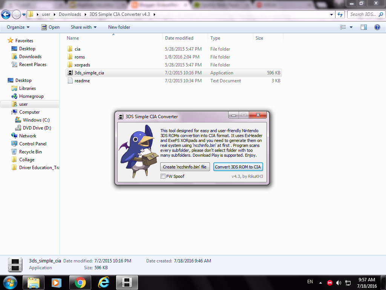Screen dimensions: 386x290
Task: Toggle the preview pane icon
Action: pos(364,27)
